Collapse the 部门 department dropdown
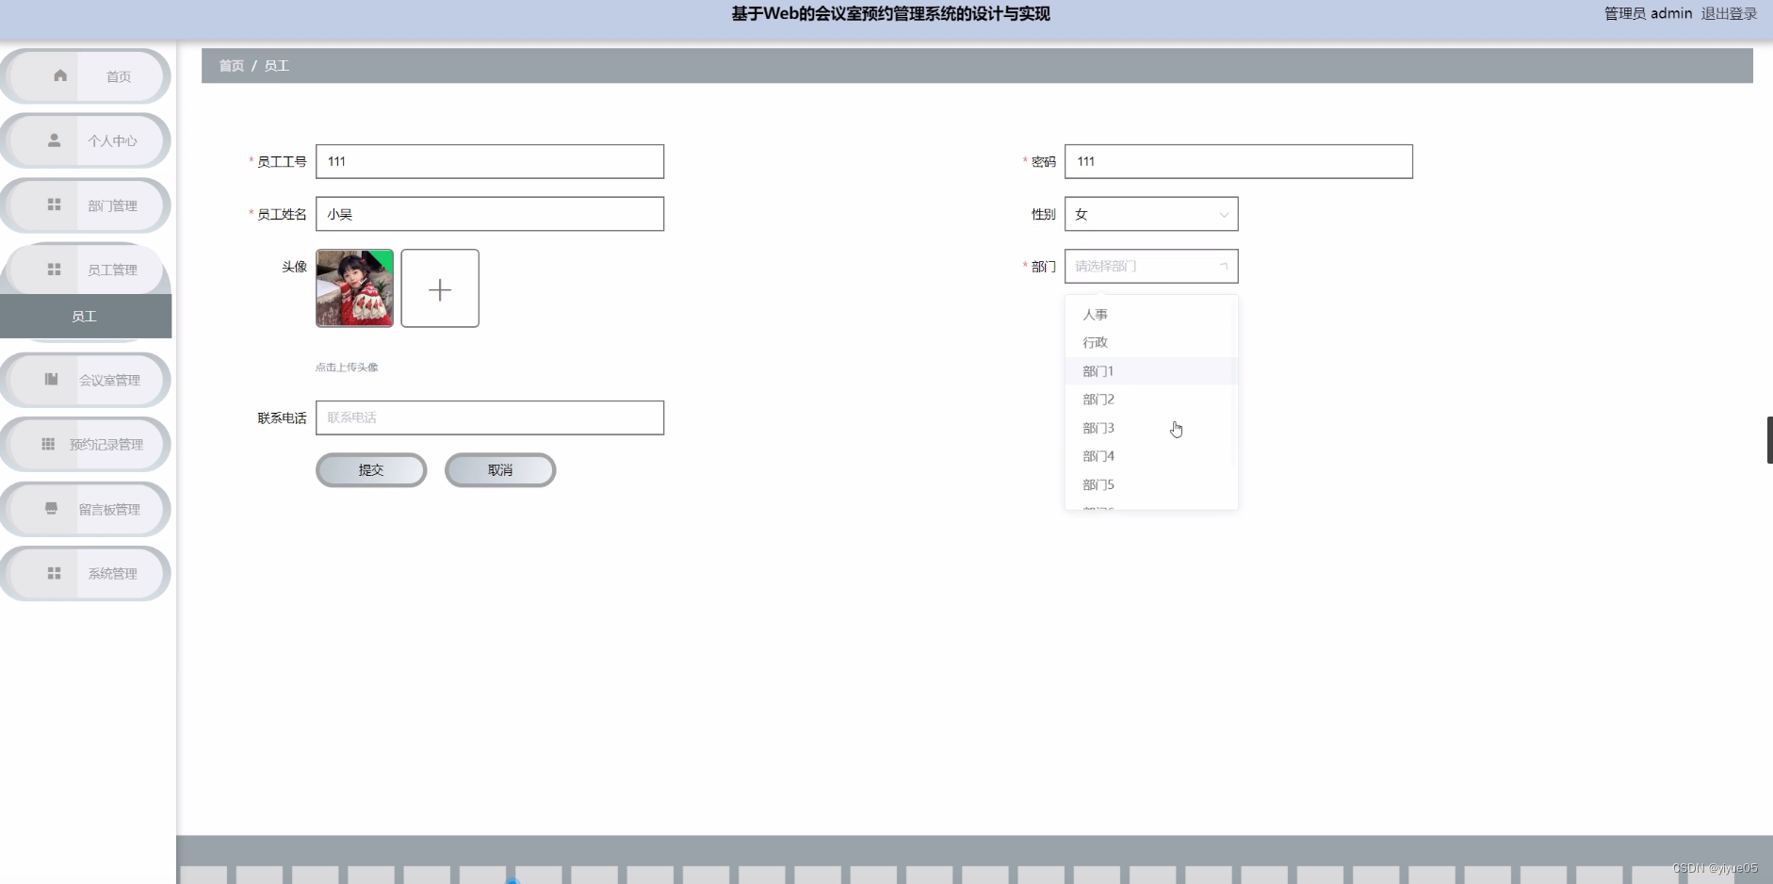1773x884 pixels. pos(1150,267)
